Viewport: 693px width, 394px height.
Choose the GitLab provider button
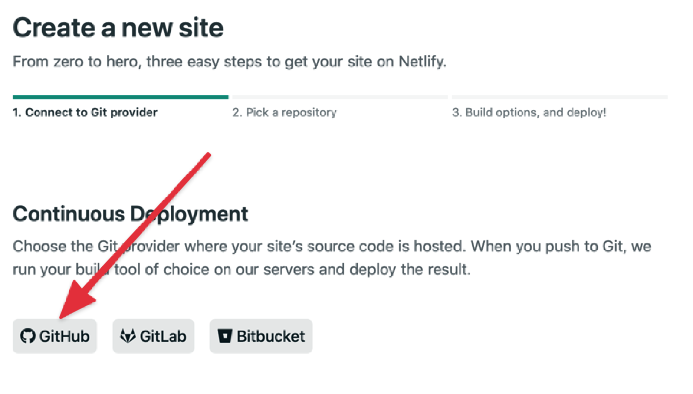(x=153, y=336)
